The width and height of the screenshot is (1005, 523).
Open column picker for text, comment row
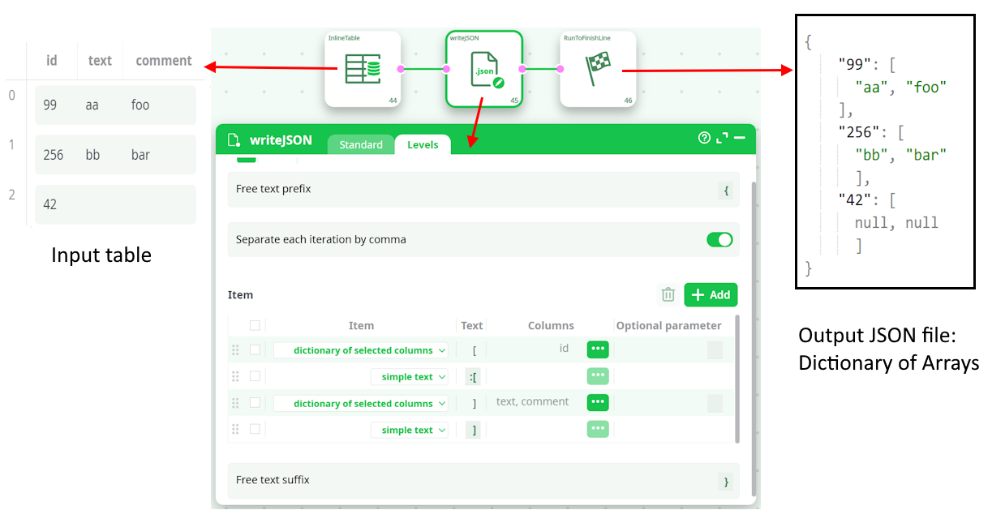click(598, 402)
